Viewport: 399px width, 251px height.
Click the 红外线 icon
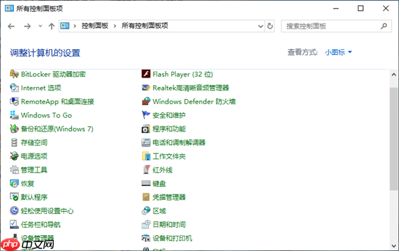click(x=146, y=170)
